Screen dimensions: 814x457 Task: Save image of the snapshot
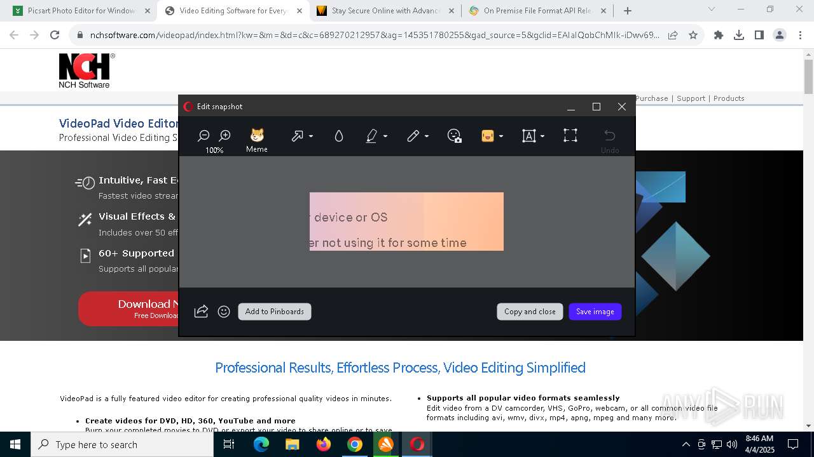click(595, 312)
